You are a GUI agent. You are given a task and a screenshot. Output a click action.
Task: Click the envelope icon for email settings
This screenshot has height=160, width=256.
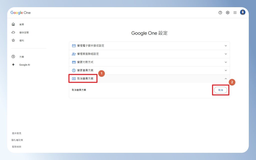[x=74, y=46]
